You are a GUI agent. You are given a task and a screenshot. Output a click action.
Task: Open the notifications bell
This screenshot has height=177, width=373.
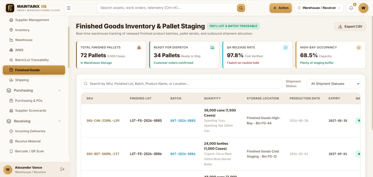coord(351,8)
